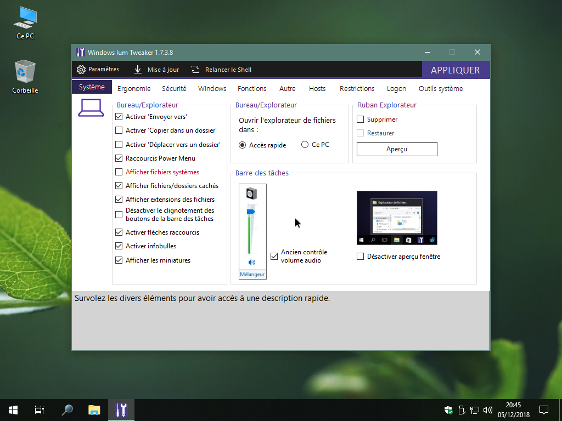The width and height of the screenshot is (562, 421).
Task: Click the Aperçu button
Action: click(x=397, y=149)
